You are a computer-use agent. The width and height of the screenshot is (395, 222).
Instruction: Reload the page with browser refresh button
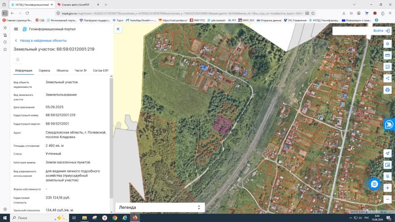(27, 13)
